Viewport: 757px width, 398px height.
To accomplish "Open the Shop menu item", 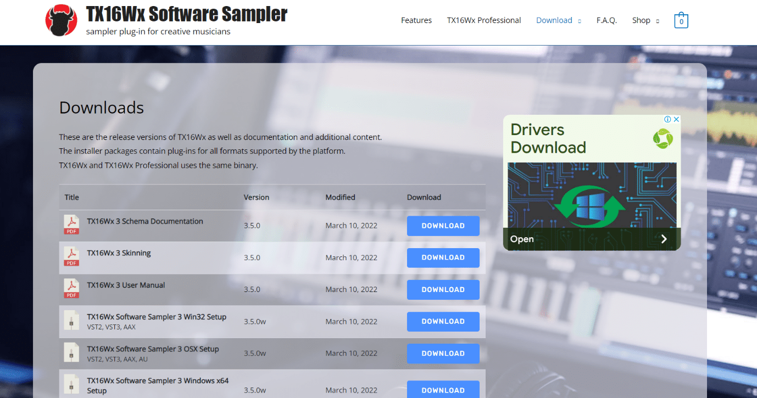I will 641,20.
